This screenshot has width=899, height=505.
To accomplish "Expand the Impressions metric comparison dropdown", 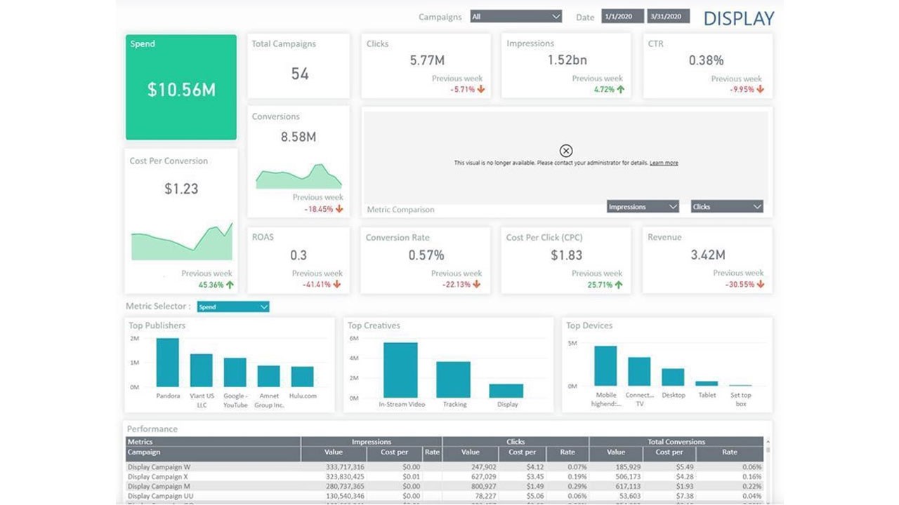I will [643, 207].
